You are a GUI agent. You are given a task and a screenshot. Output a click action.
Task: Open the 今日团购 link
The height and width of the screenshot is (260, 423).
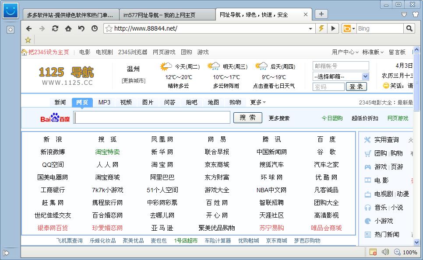[332, 118]
